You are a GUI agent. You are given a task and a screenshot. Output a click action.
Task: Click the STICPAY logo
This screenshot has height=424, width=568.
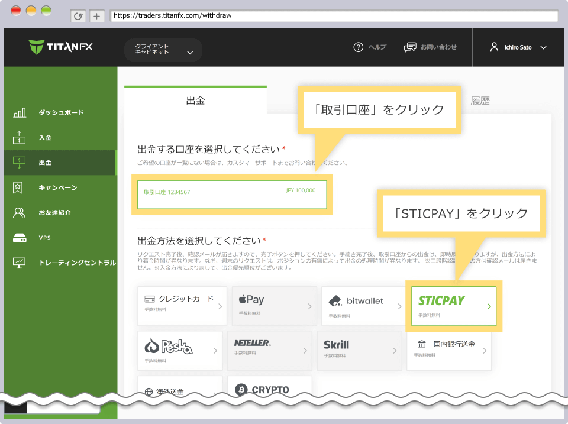click(441, 300)
